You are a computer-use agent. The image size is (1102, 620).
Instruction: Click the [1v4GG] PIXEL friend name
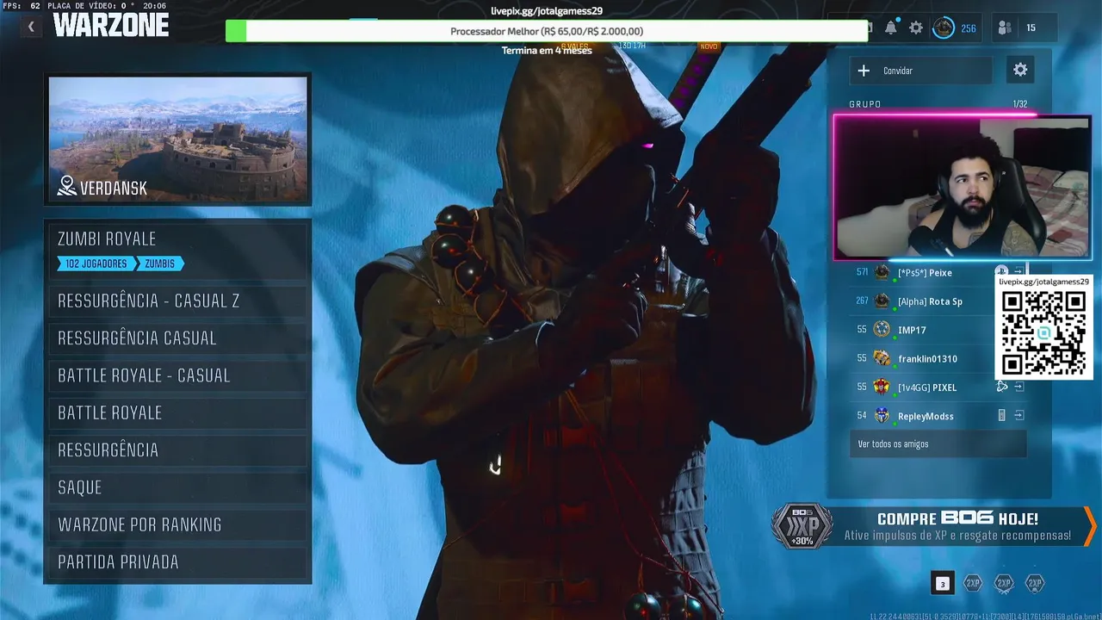pos(927,387)
